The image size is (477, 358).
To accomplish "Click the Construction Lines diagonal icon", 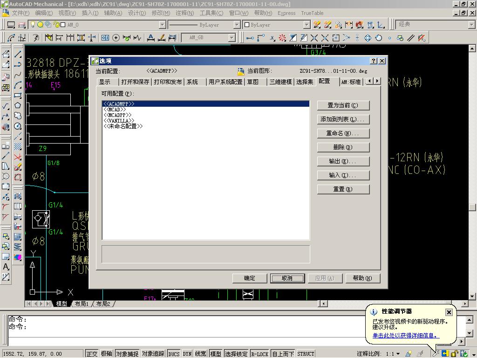I will (18, 136).
